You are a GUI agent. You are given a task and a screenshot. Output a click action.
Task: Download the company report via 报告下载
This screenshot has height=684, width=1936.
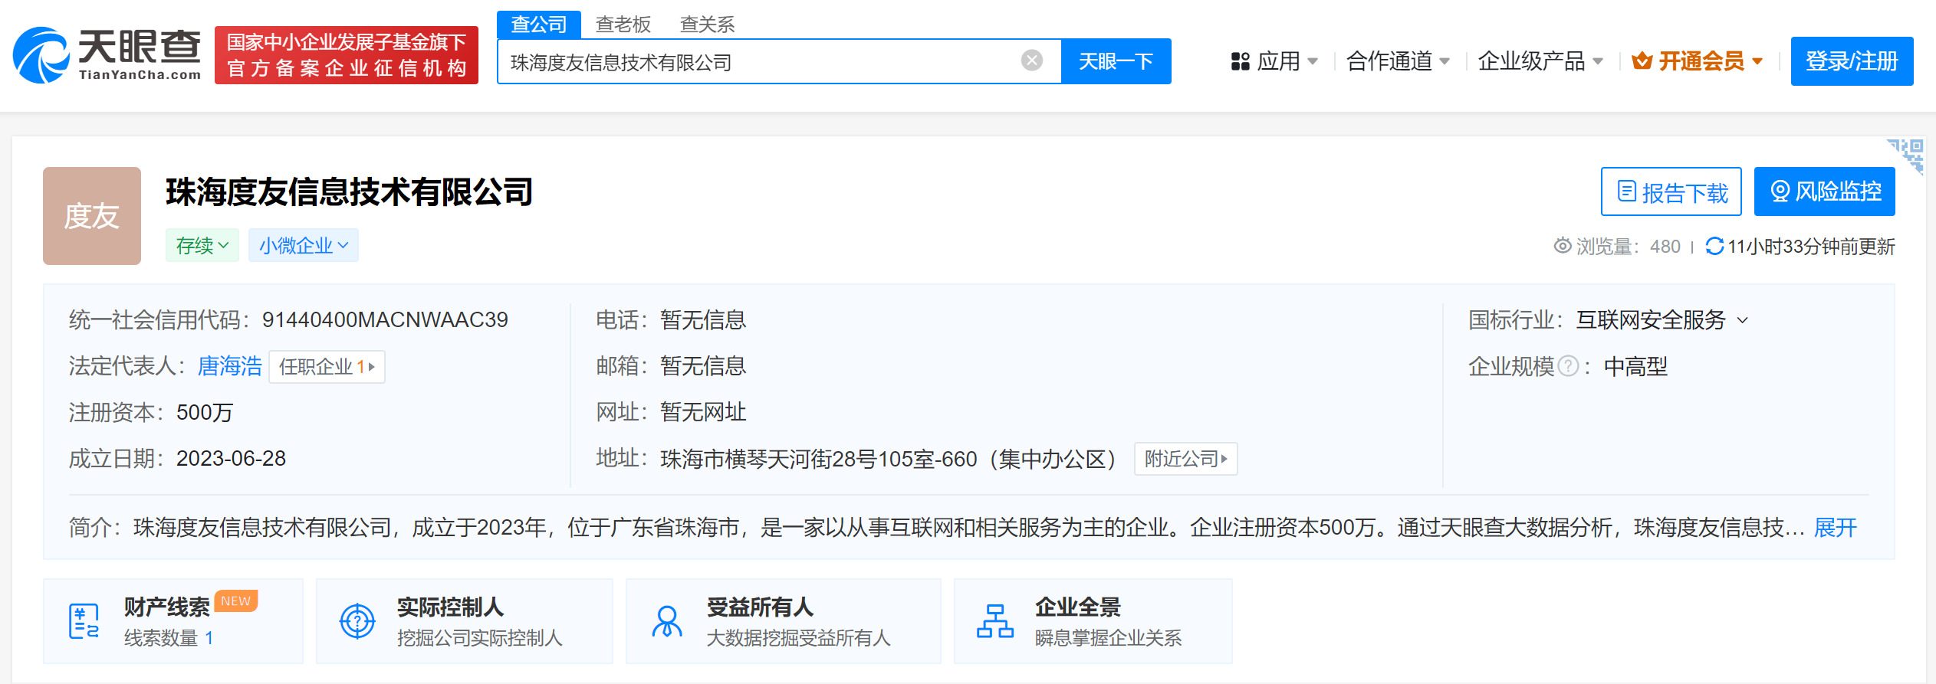[1671, 191]
